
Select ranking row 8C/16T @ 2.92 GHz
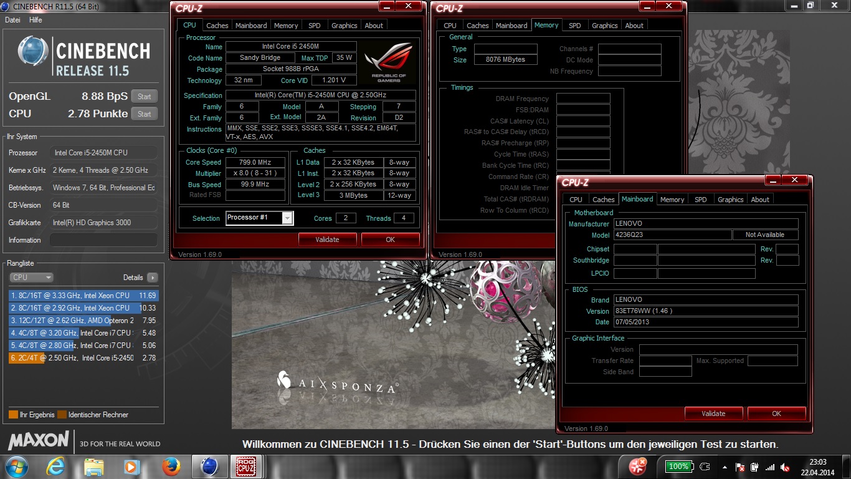[x=83, y=308]
